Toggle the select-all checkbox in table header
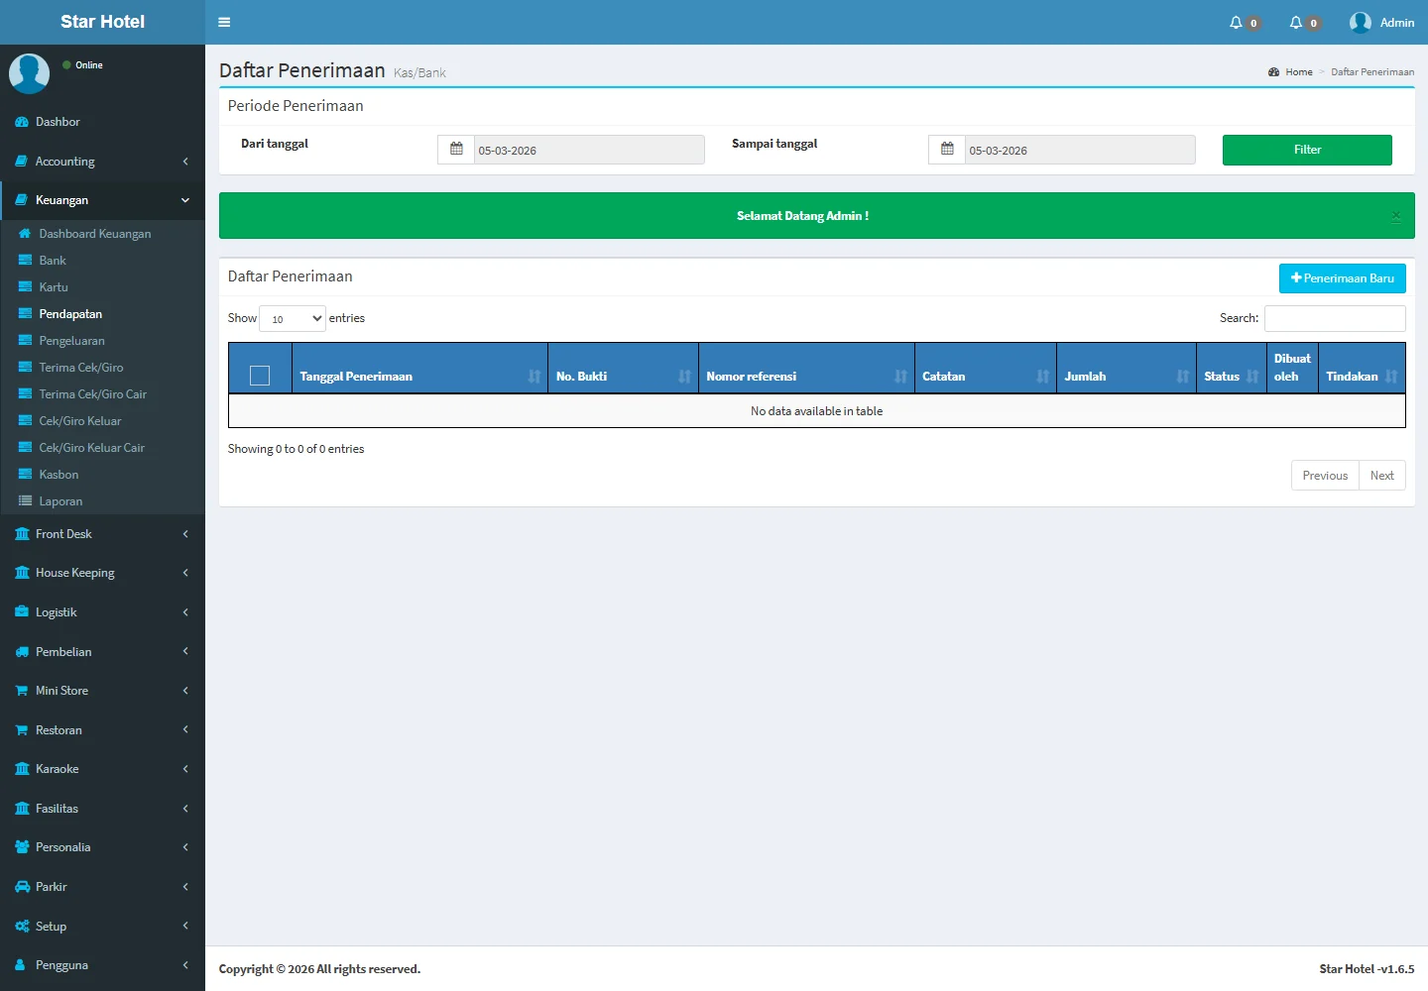Viewport: 1428px width, 991px height. 260,376
